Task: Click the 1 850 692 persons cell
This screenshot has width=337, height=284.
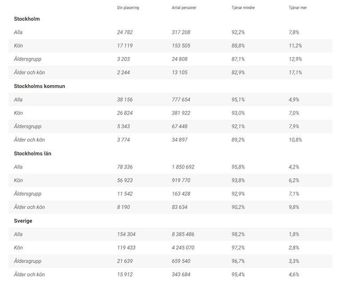Action: click(183, 167)
